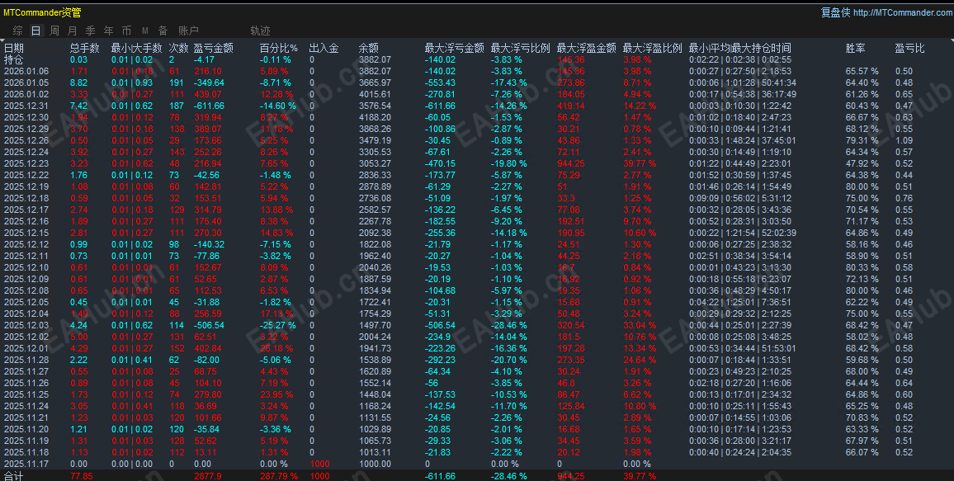This screenshot has height=481, width=954.
Task: Sort by the 胜率 column header
Action: click(x=856, y=47)
